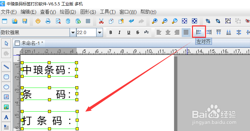Align objects to top icon
Screen dimensions: 250x131
[219, 32]
